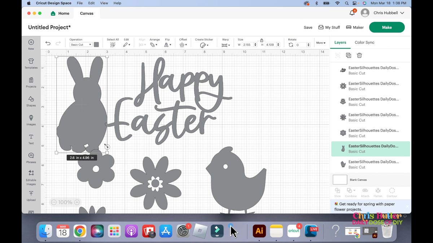Screen dimensions: 433x243
Task: Expand the Offset dropdown
Action: click(x=183, y=45)
